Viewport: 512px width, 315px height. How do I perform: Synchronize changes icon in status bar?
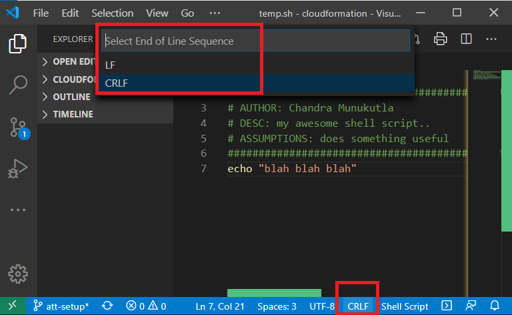(x=107, y=306)
